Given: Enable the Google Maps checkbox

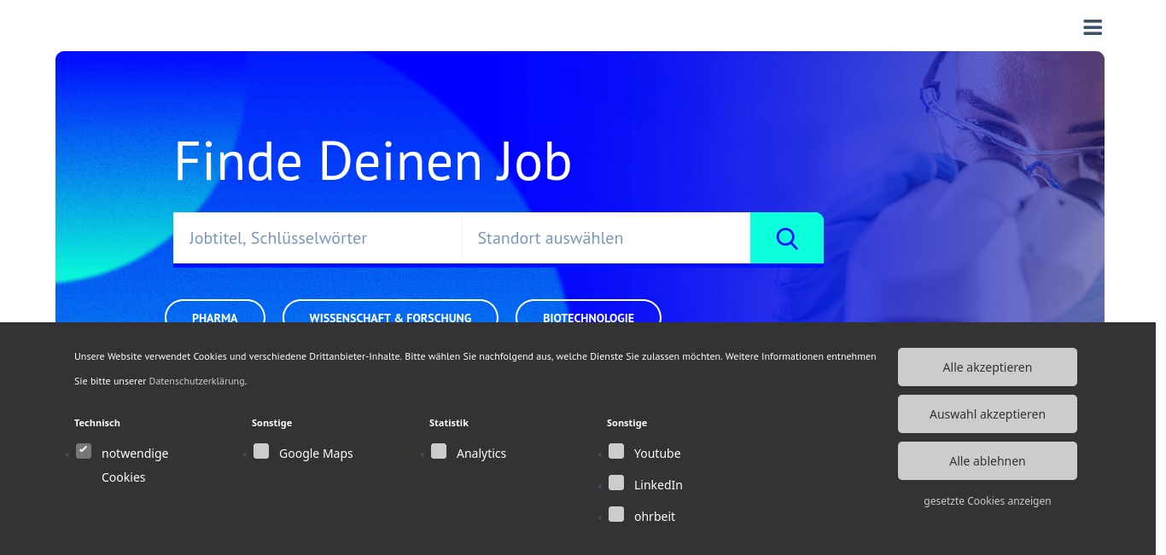Looking at the screenshot, I should click(x=261, y=451).
